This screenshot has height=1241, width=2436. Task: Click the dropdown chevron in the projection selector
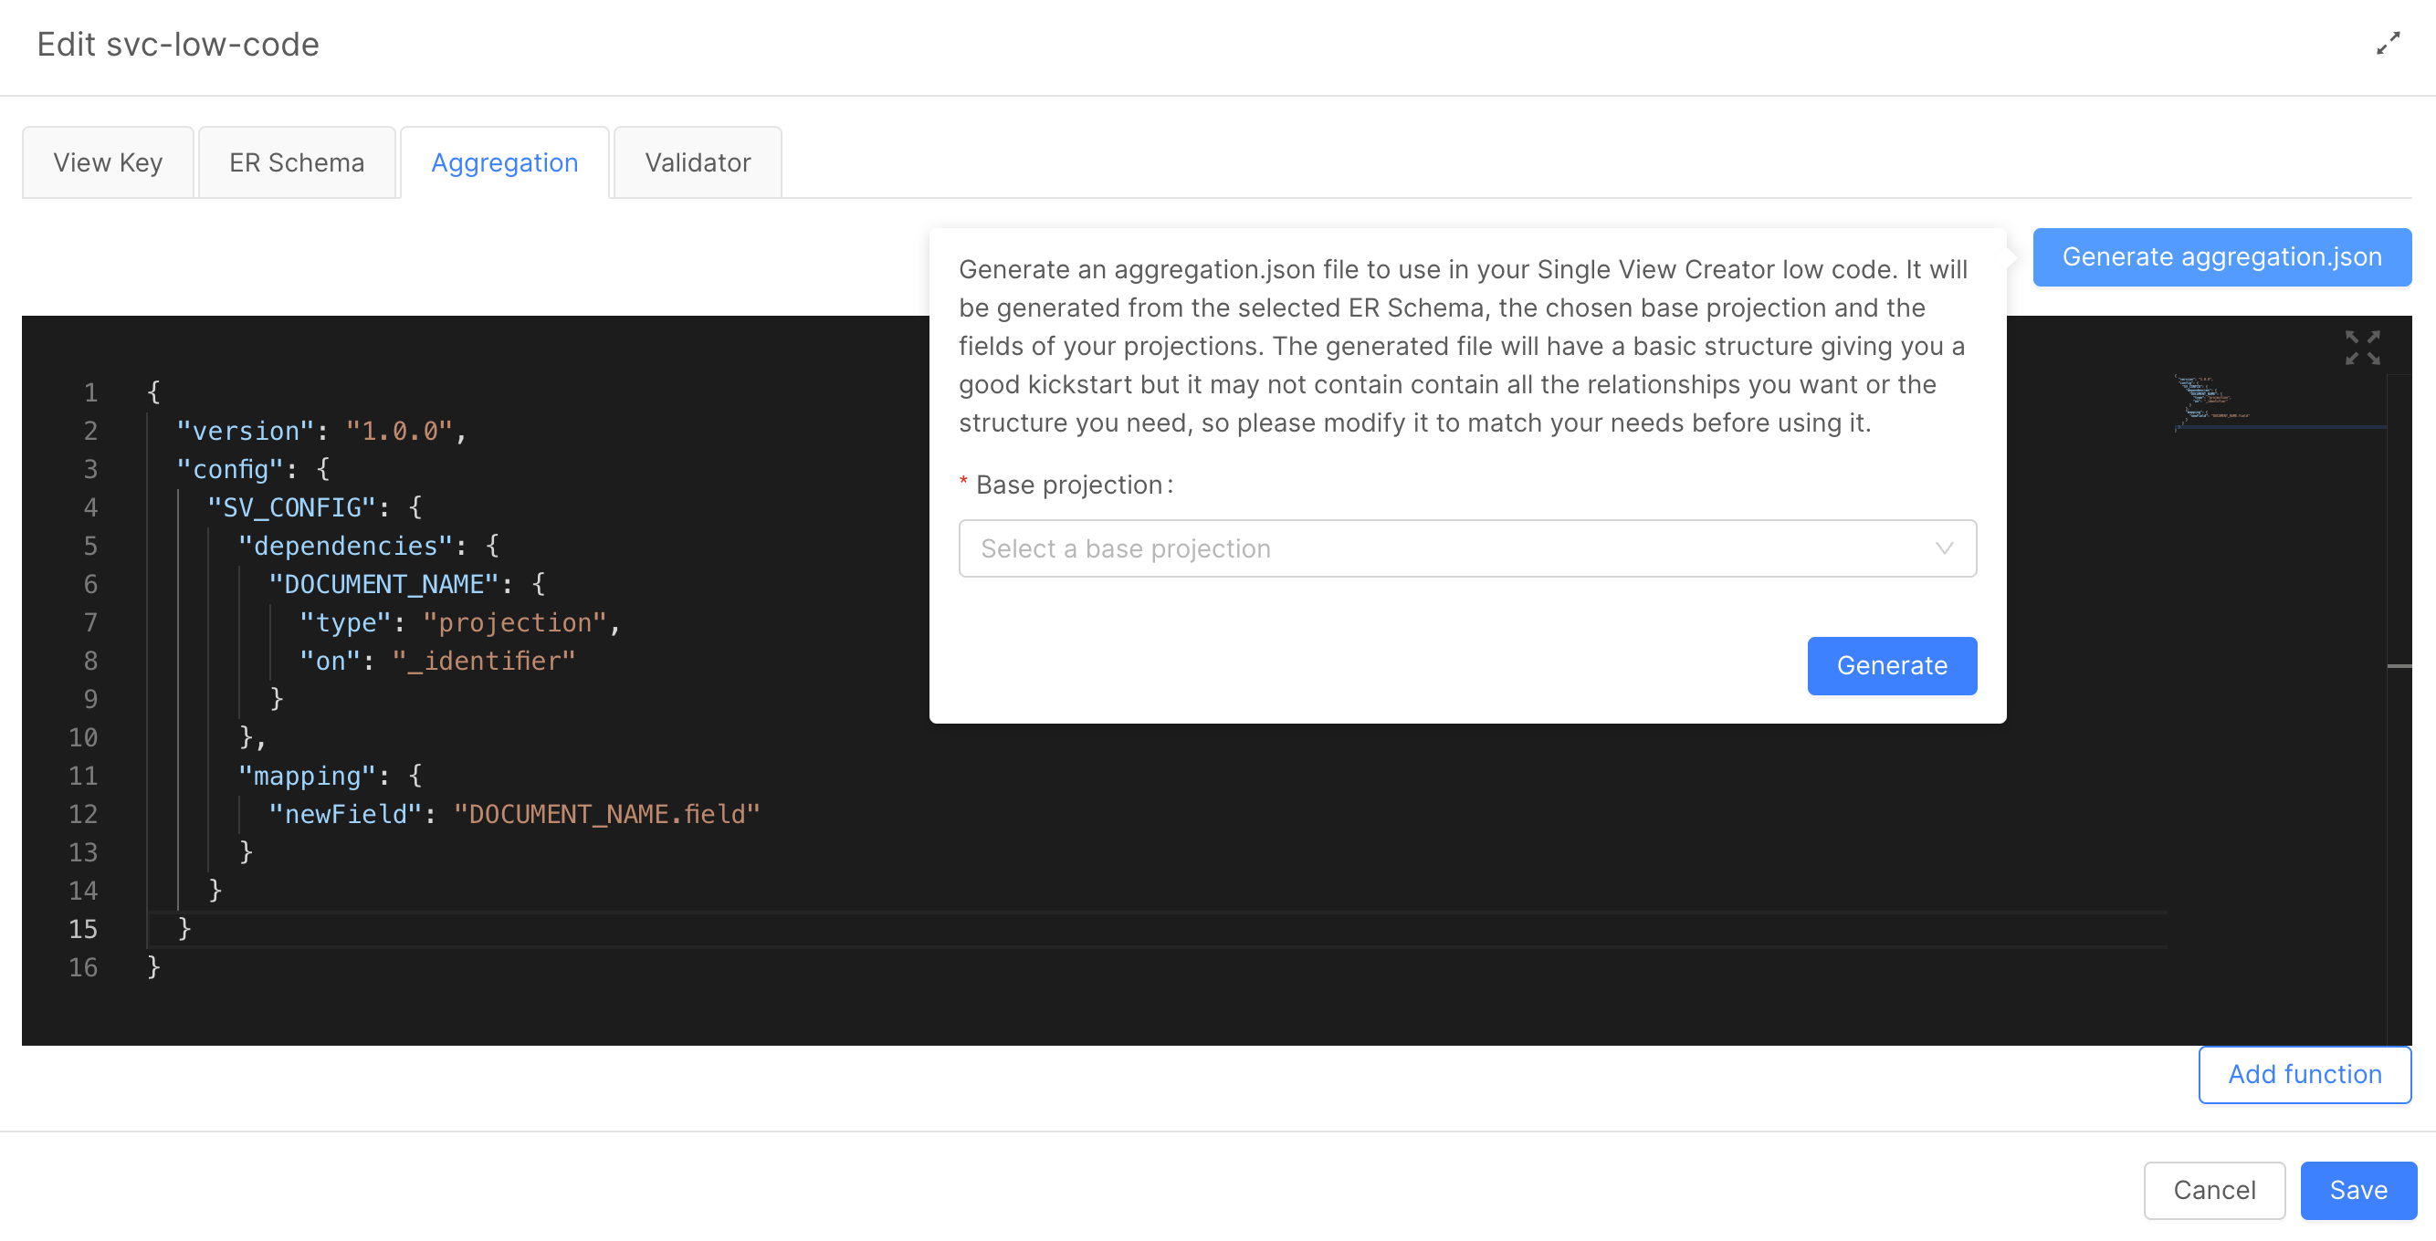(1945, 548)
